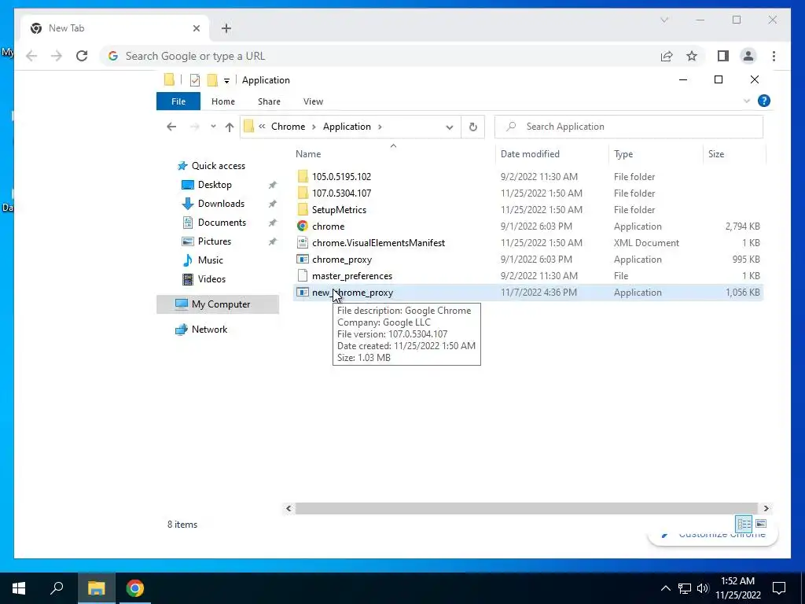Click the Properties quick access toolbar icon
Screen dimensions: 805x604
coord(195,80)
